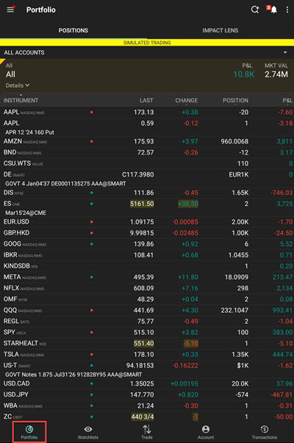Sort by Change column header

click(187, 101)
